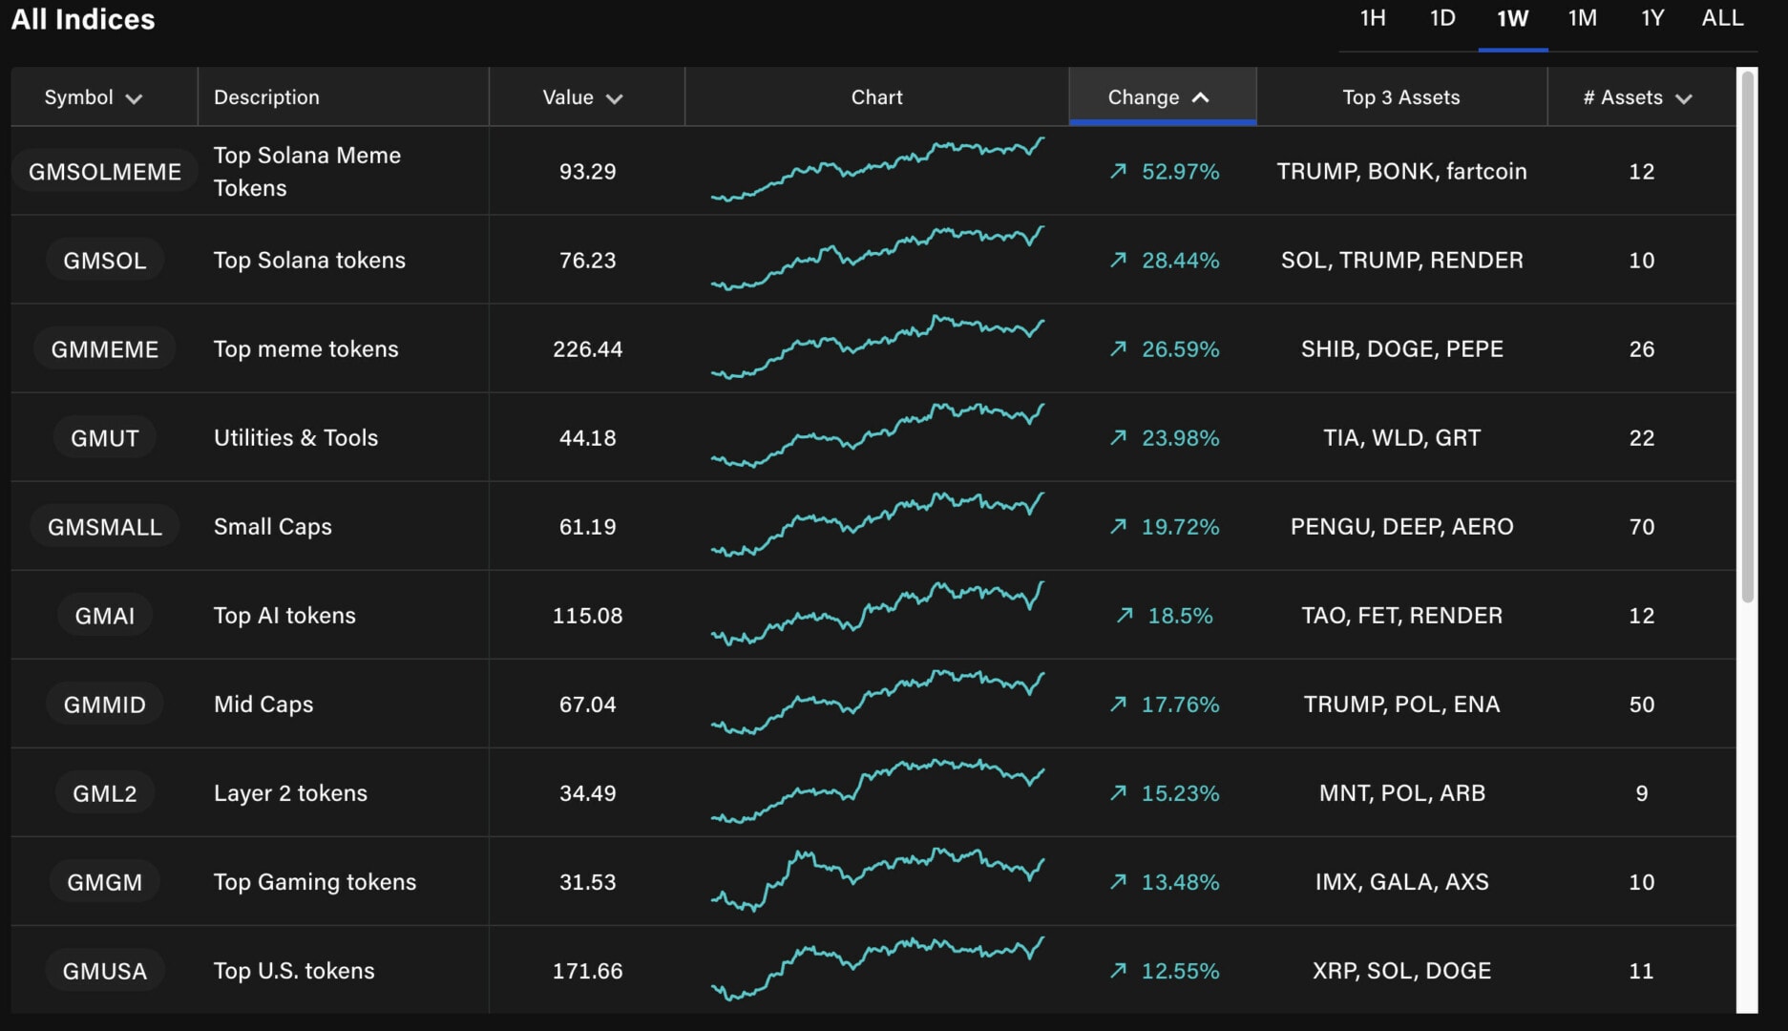Click the GMSOL sparkline chart
Screen dimensions: 1788x1031
click(x=877, y=258)
